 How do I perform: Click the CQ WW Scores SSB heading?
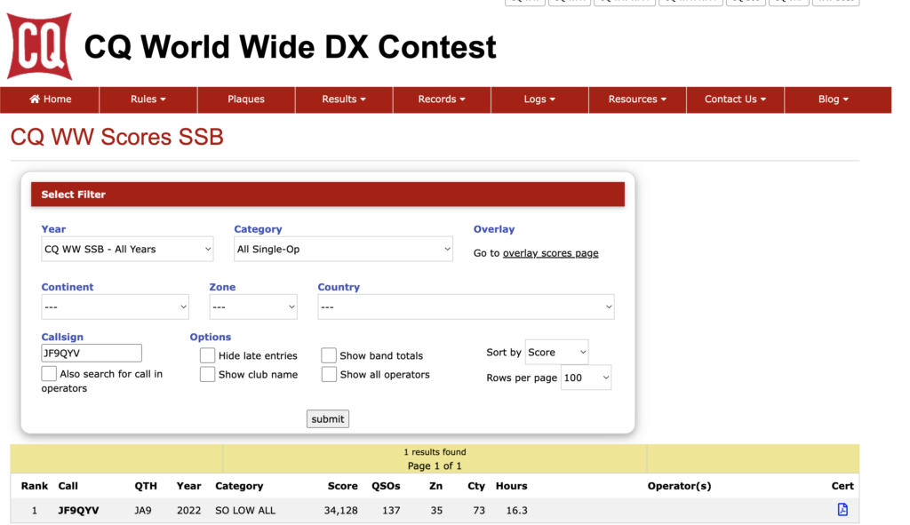116,137
